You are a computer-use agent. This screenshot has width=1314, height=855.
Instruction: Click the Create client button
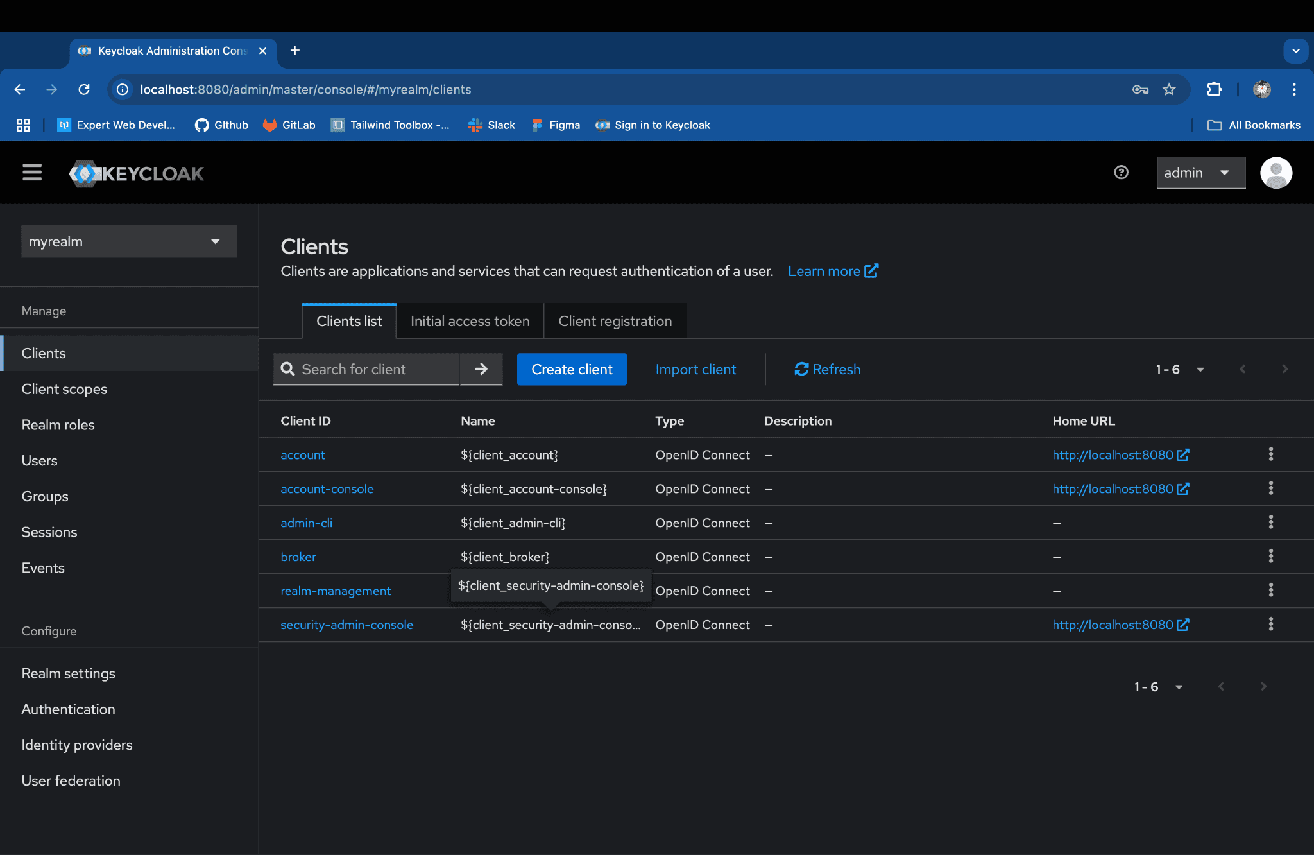(x=572, y=369)
